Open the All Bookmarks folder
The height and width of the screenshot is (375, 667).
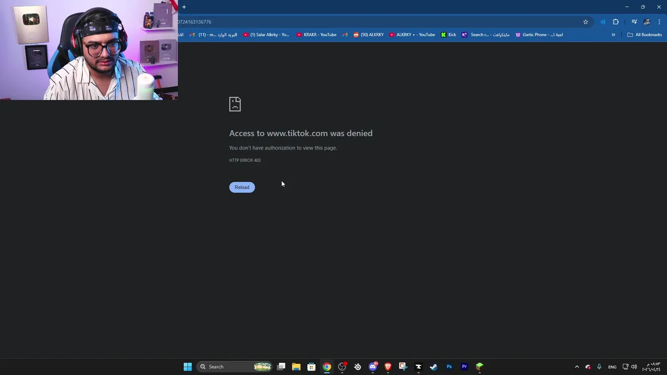[x=645, y=35]
